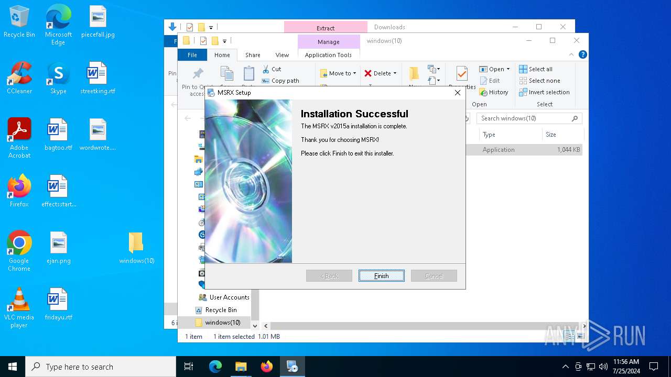This screenshot has width=671, height=377.
Task: Close the MSRX Setup dialog
Action: [457, 93]
